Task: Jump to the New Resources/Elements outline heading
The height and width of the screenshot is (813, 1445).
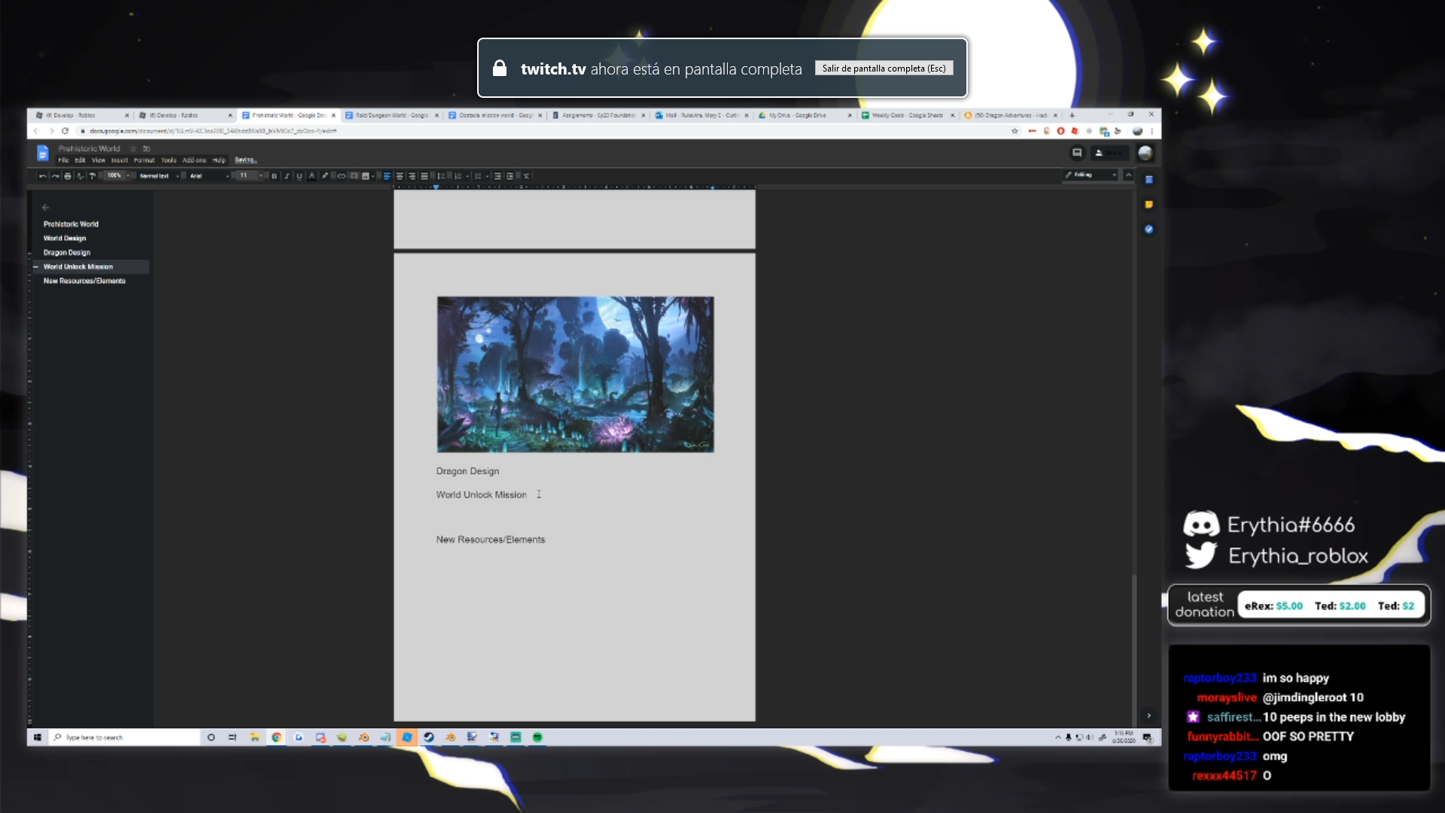Action: pos(84,282)
